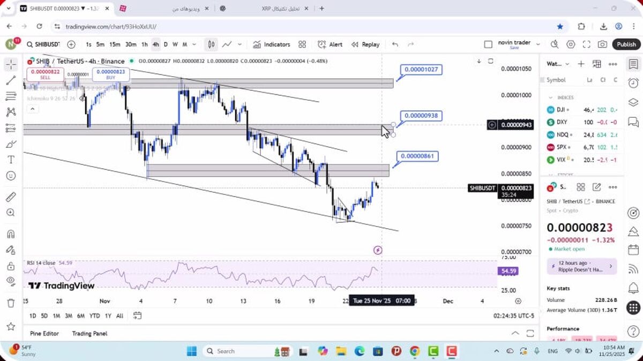Select the D daily timeframe
This screenshot has width=643, height=361.
coord(166,44)
